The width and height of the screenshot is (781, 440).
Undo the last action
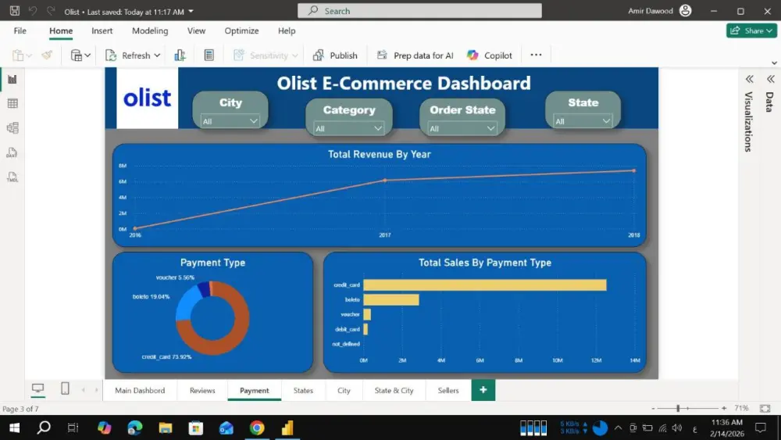point(32,10)
